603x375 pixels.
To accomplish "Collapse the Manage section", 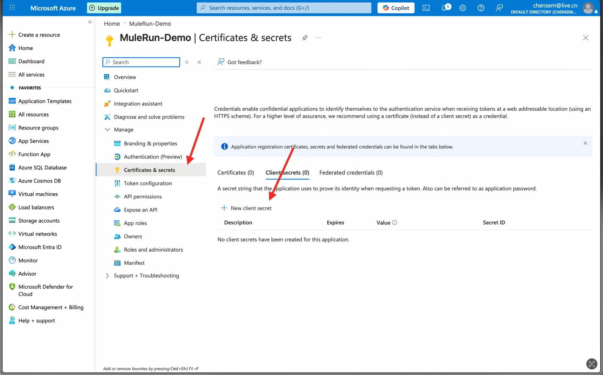I will [x=107, y=130].
